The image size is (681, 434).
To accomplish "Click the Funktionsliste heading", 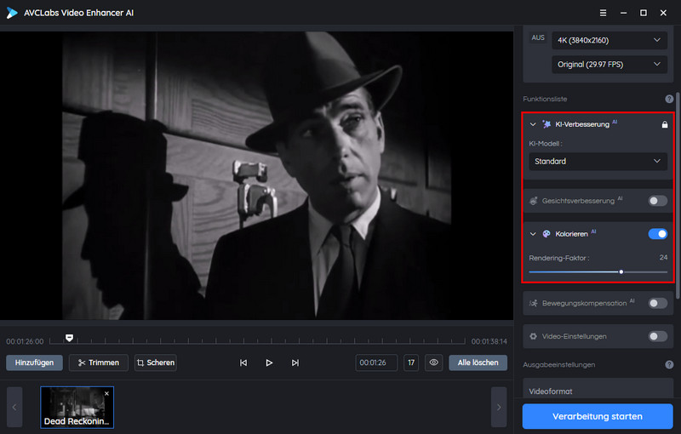I will [545, 99].
